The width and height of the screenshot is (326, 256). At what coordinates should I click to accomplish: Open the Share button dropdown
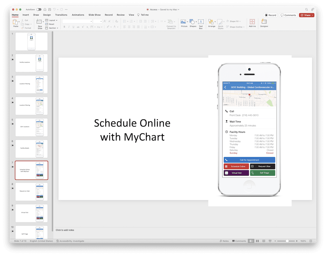313,15
